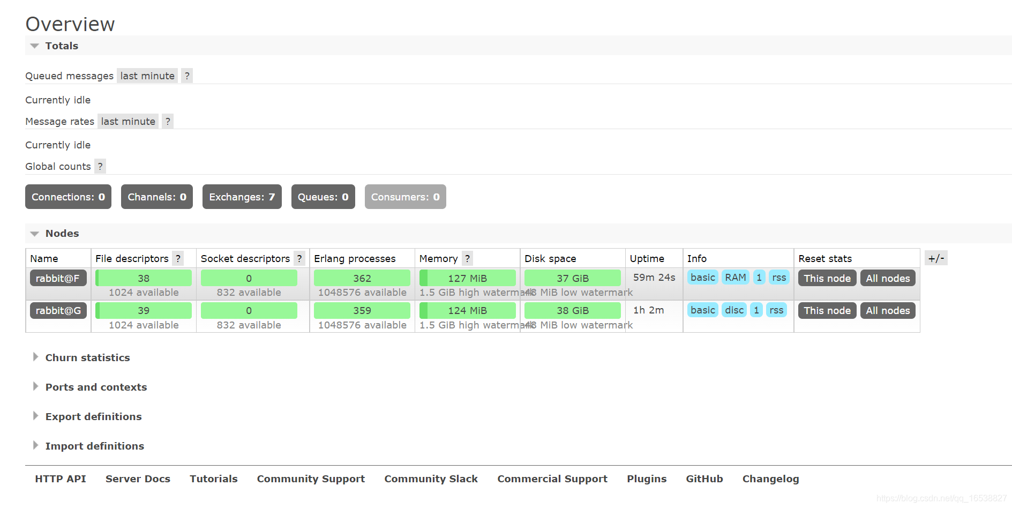Select the rss memory badge for rabbit@F
This screenshot has width=1012, height=508.
779,277
